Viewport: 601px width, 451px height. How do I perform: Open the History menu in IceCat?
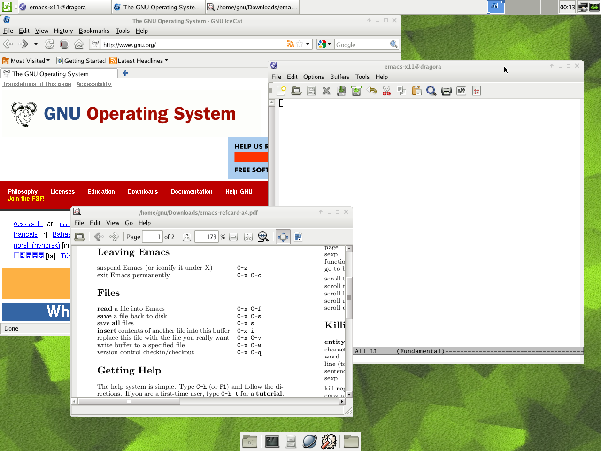pos(63,31)
